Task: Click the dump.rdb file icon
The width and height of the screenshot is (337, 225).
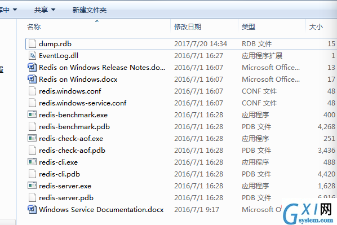Action: (x=32, y=43)
